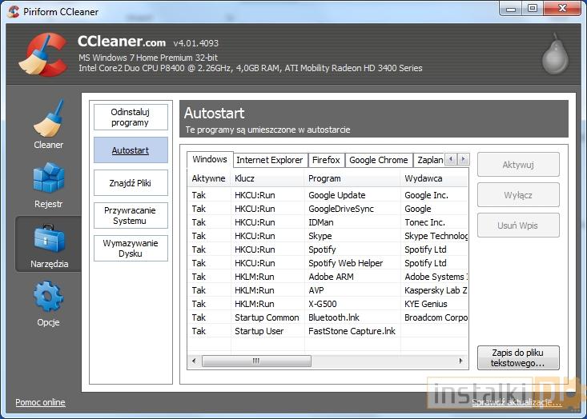This screenshot has width=587, height=419.
Task: Sort by Aktywne column header
Action: [x=208, y=178]
